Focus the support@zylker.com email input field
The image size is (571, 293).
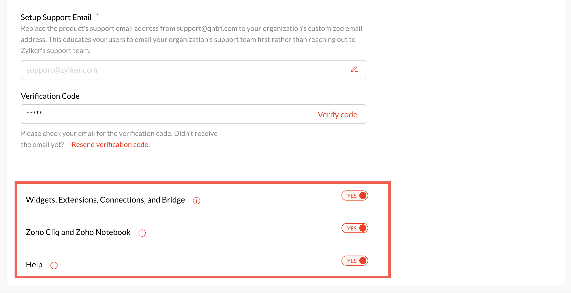click(183, 70)
